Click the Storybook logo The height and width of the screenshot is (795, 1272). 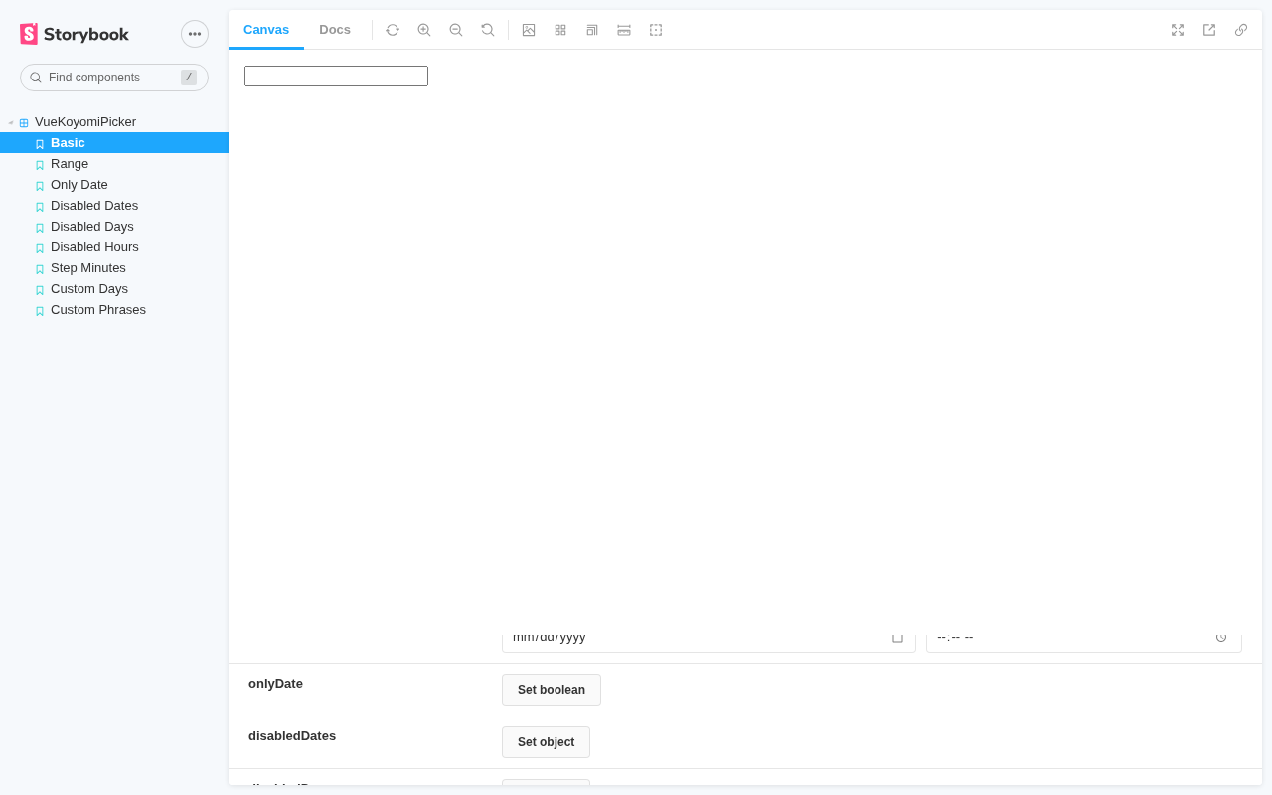(75, 34)
